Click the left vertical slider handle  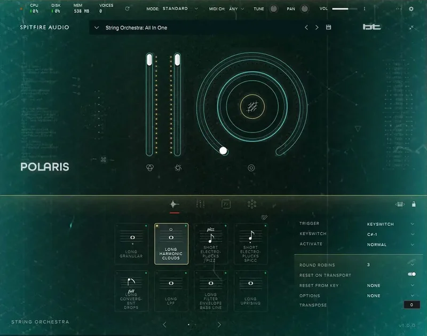[149, 60]
